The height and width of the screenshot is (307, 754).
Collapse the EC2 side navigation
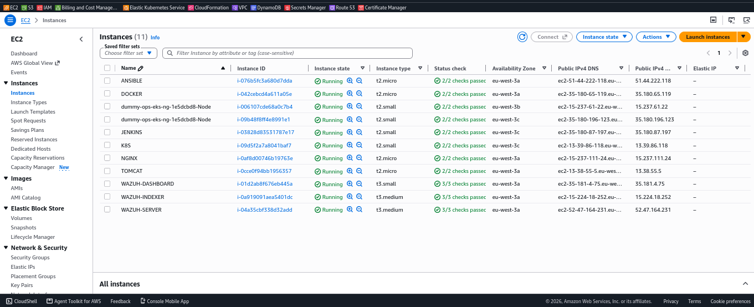click(81, 39)
